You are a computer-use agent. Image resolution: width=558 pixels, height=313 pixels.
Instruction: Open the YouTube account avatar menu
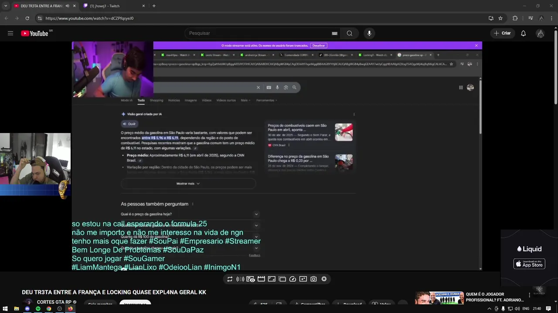(x=541, y=33)
